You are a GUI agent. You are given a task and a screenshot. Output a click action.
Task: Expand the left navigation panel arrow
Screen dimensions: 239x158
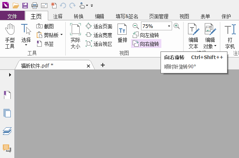click(x=10, y=75)
